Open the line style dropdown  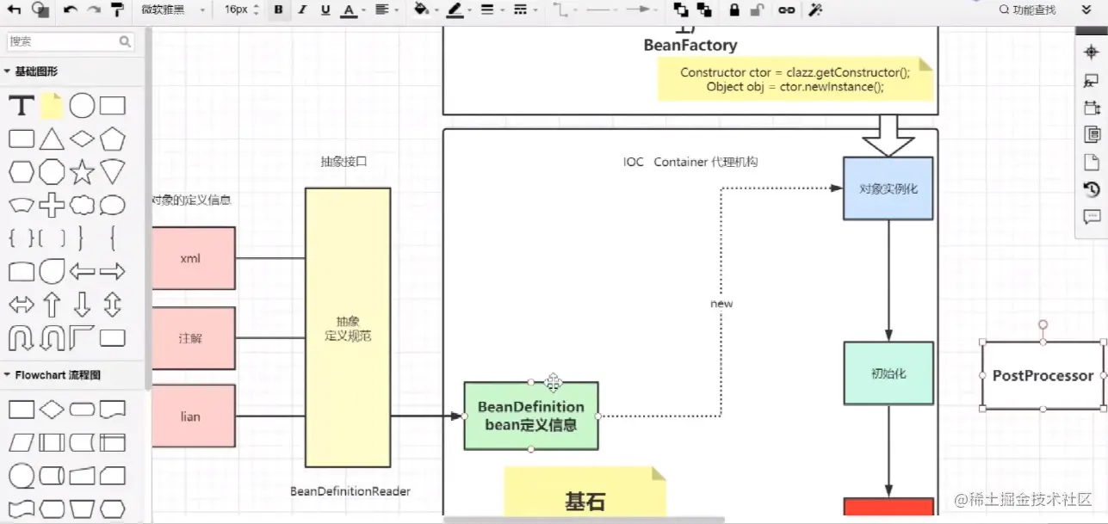[525, 10]
